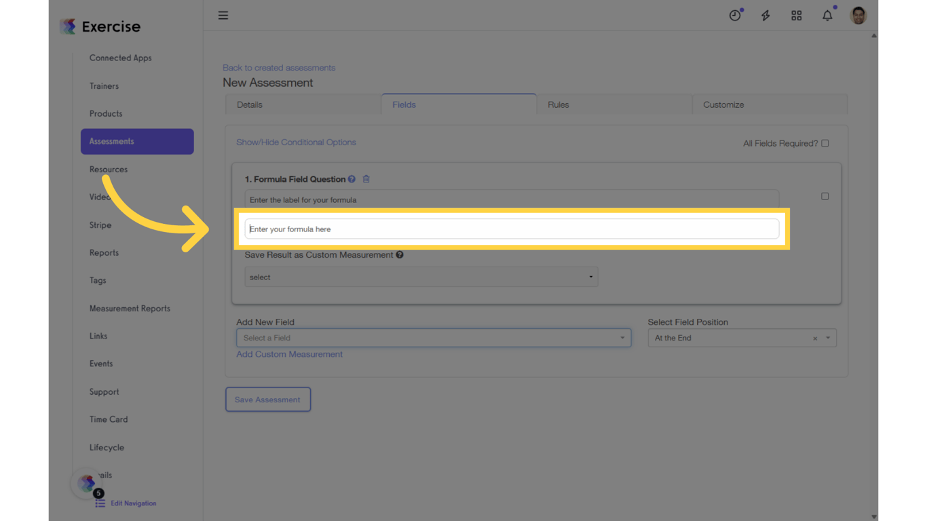The image size is (927, 521).
Task: Open the notifications bell
Action: point(827,15)
